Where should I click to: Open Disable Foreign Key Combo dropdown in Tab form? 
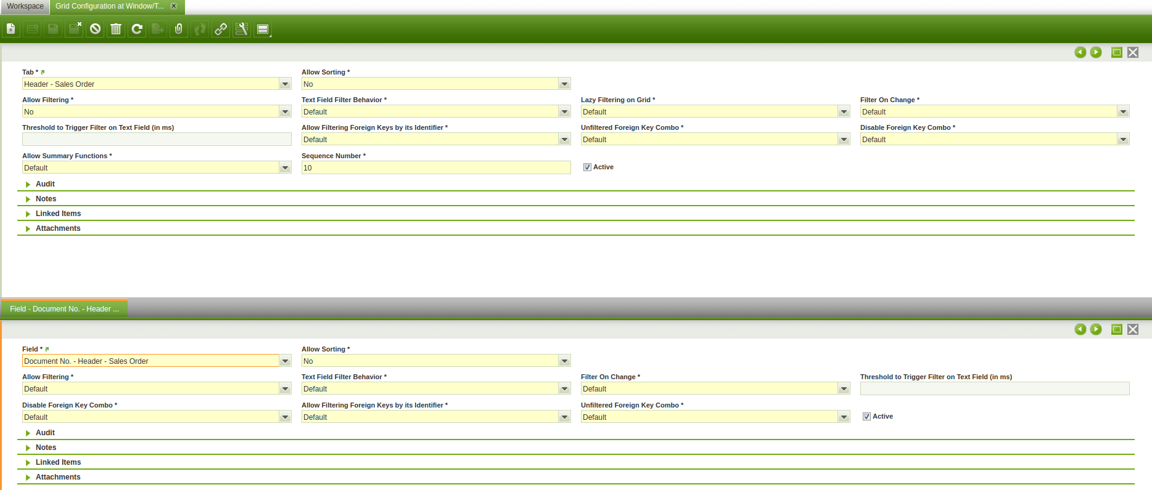tap(1123, 139)
